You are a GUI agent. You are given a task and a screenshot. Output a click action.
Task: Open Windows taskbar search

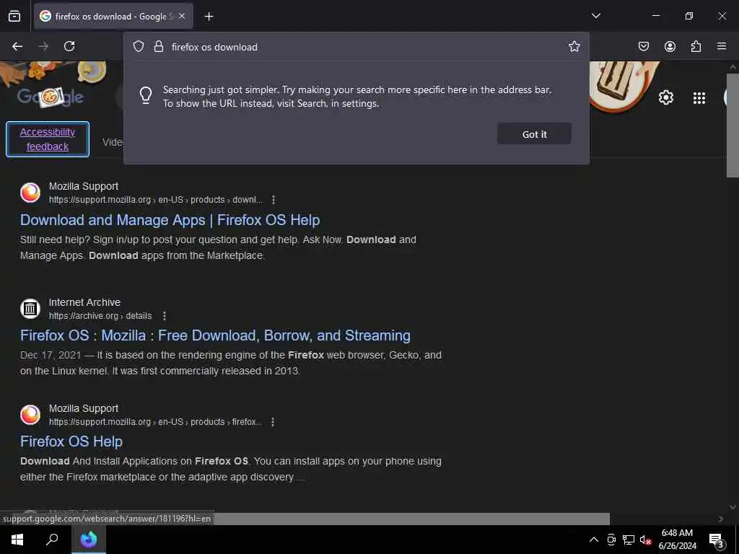coord(52,540)
